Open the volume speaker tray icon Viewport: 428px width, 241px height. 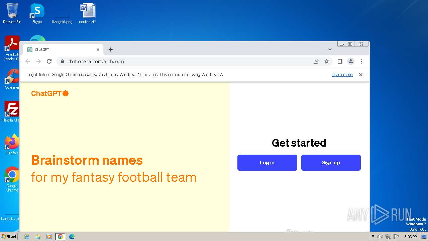[380, 237]
